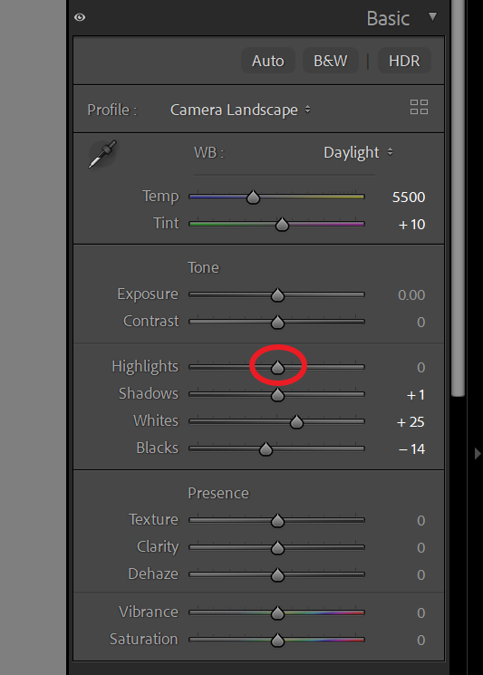Convert to B&W treatment
The image size is (483, 675).
pos(330,61)
